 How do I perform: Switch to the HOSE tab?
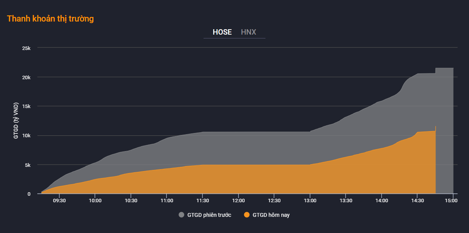[x=222, y=32]
